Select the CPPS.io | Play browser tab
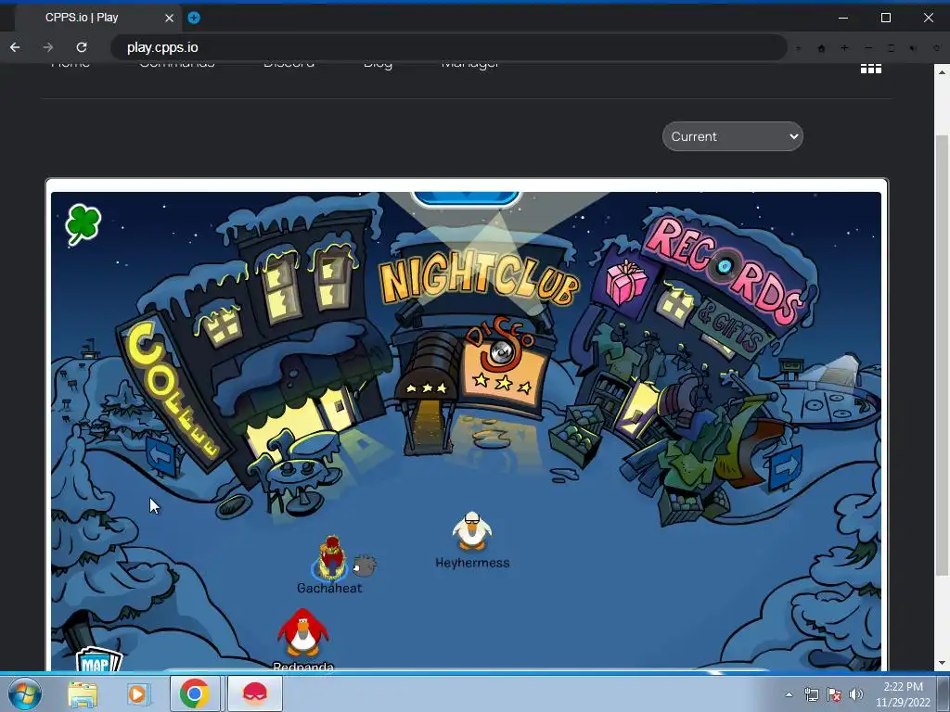950x712 pixels. pyautogui.click(x=96, y=18)
